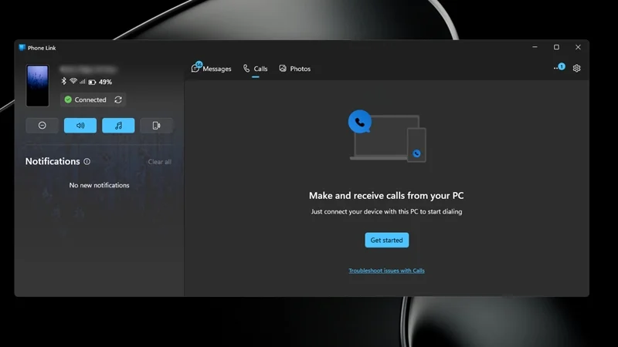Refresh phone connection status
The width and height of the screenshot is (618, 347).
coord(118,100)
